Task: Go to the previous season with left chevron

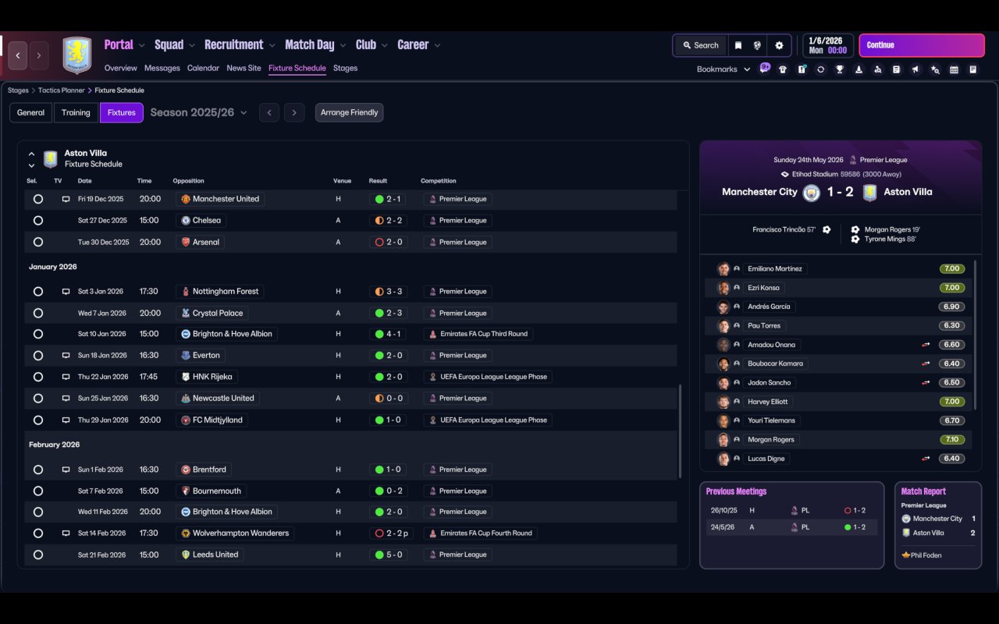Action: (x=269, y=113)
